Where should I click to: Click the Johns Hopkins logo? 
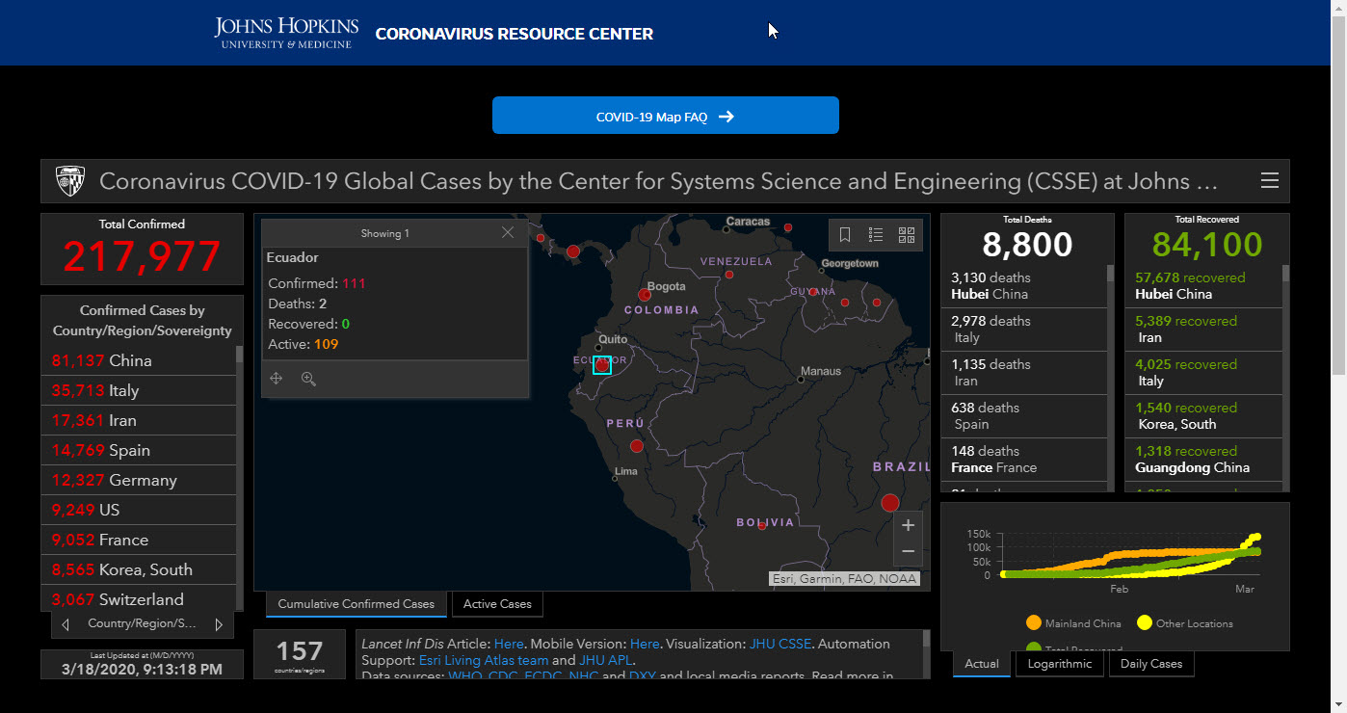(x=286, y=32)
